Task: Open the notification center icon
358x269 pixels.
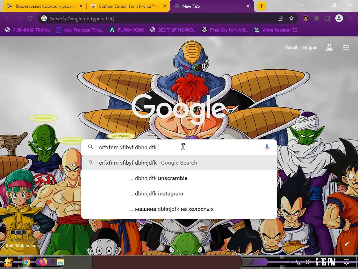Action: point(346,262)
